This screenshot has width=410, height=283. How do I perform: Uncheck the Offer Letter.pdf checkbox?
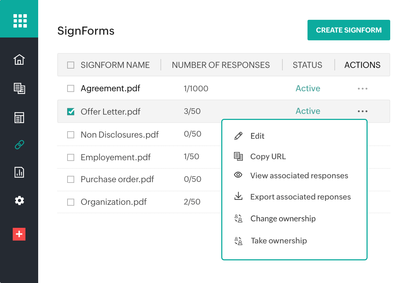click(x=71, y=112)
